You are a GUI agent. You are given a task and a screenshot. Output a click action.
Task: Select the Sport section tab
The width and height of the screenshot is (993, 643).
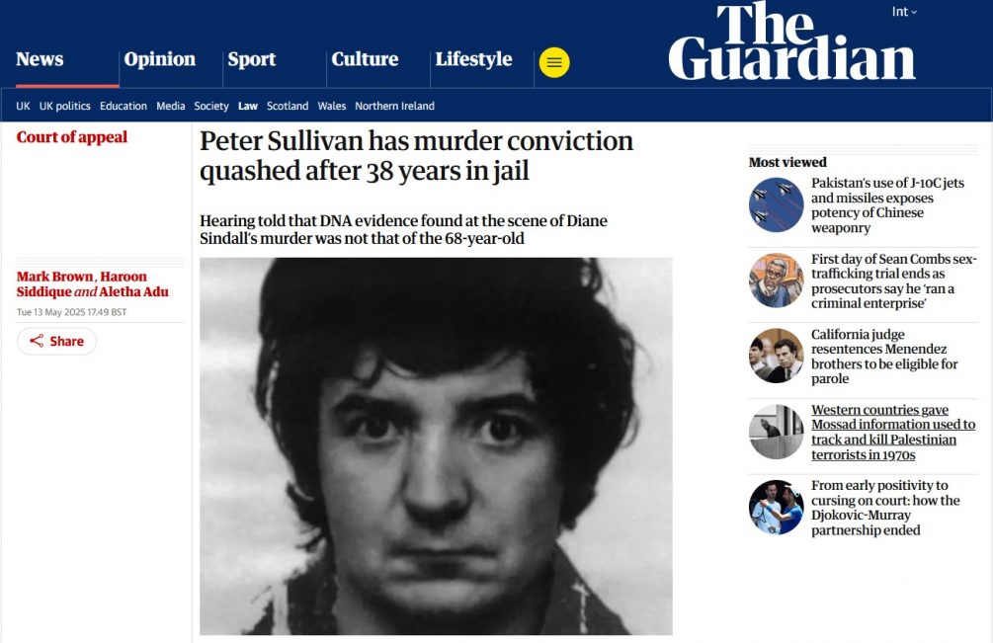pyautogui.click(x=251, y=59)
